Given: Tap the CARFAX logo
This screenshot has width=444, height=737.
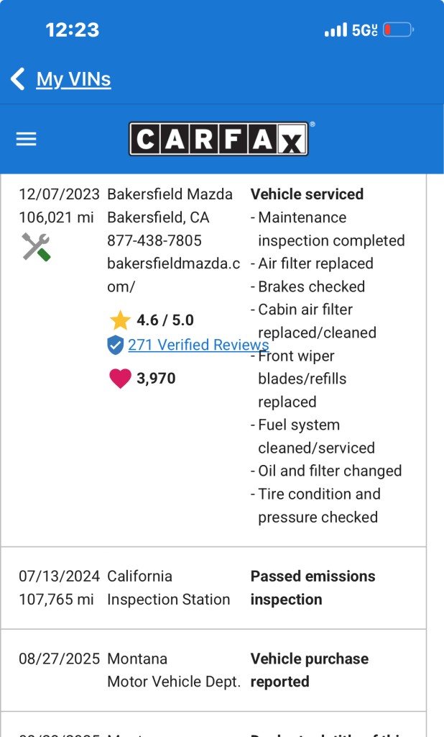Looking at the screenshot, I should 218,139.
